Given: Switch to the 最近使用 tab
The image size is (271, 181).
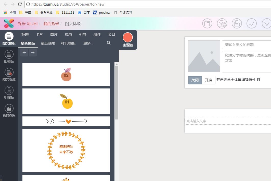Looking at the screenshot, I should (x=48, y=43).
